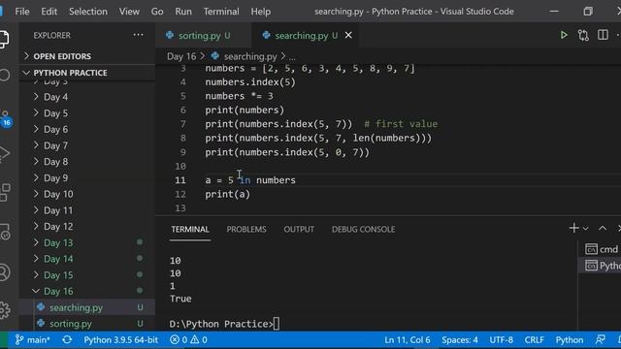Open the feedback icon in status bar
The width and height of the screenshot is (621, 349).
[x=601, y=340]
